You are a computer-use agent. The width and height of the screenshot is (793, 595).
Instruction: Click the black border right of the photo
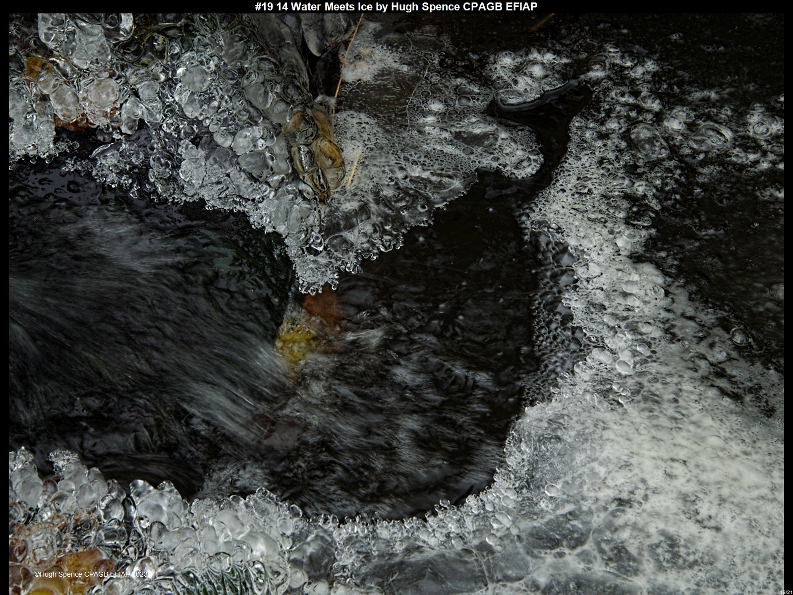[789, 297]
